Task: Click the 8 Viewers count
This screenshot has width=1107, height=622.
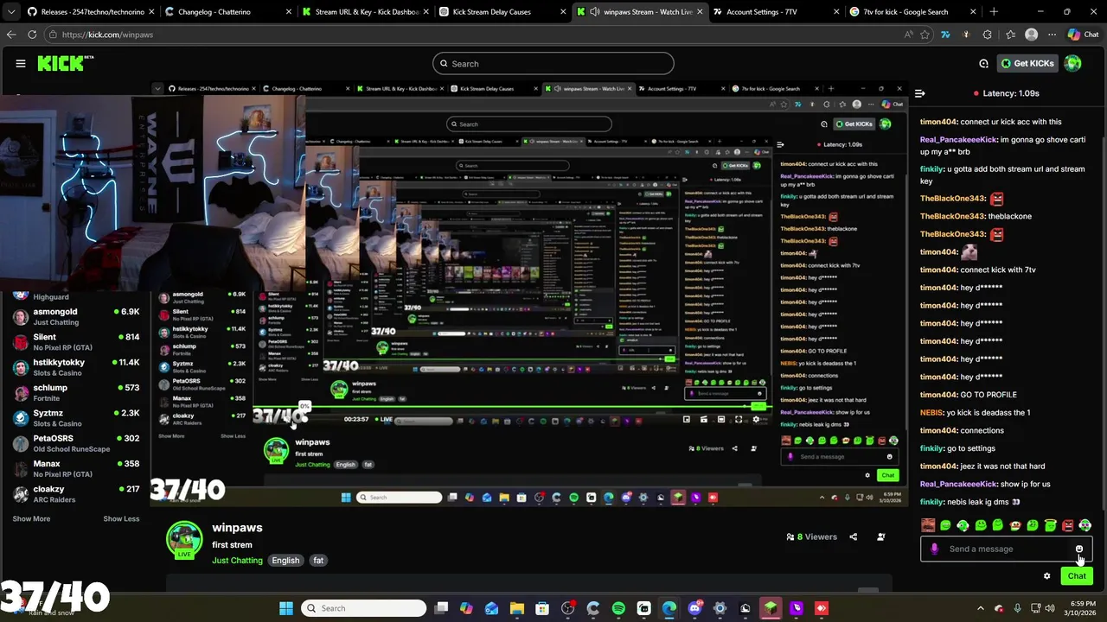Action: click(x=811, y=536)
